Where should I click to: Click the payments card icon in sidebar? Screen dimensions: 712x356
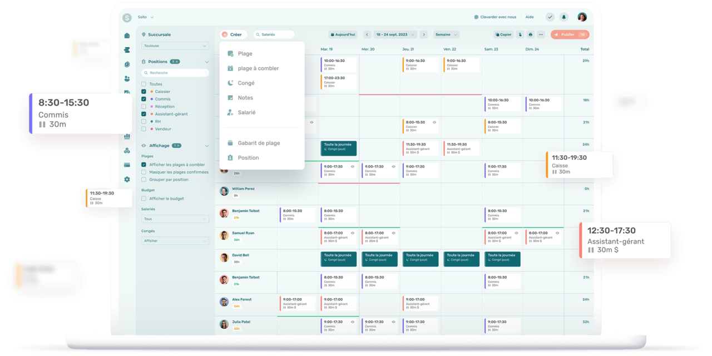tap(127, 165)
